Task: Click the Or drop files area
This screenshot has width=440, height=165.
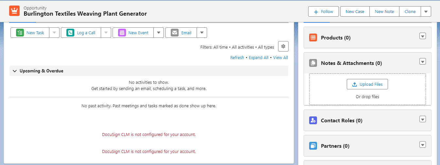Action: coord(367,97)
